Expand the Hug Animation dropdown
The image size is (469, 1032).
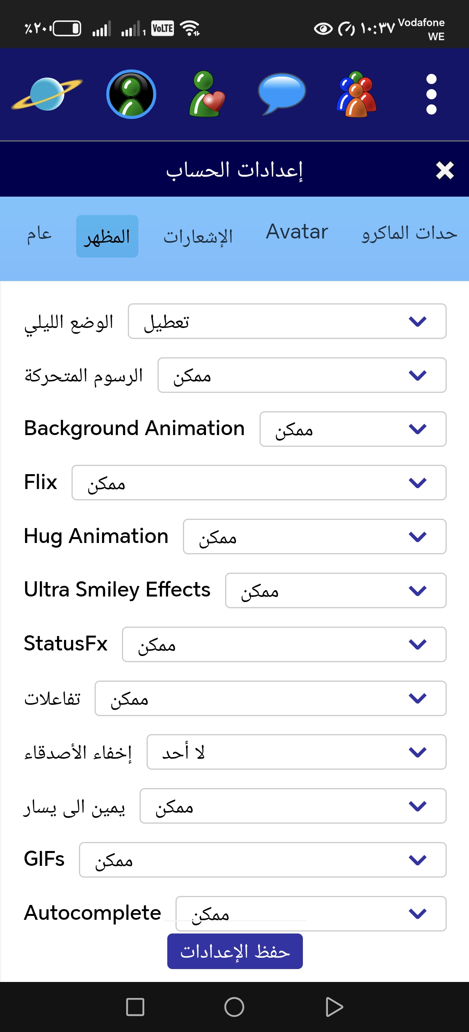click(x=314, y=537)
